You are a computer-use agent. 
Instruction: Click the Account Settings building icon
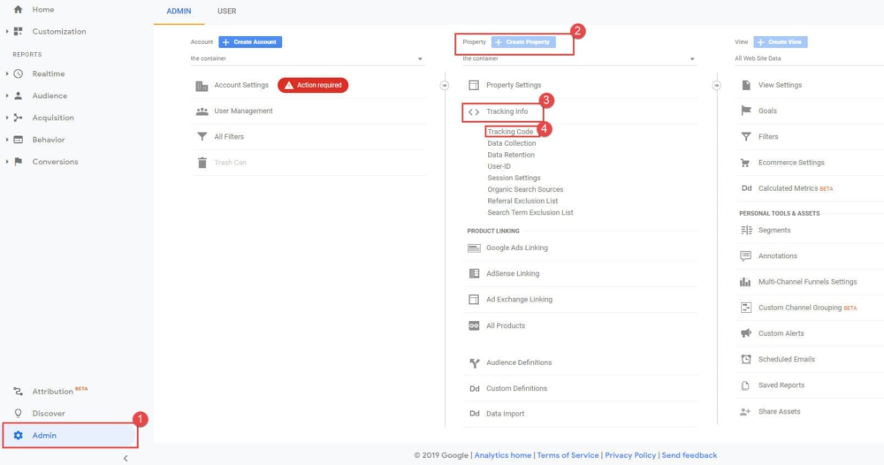[202, 86]
